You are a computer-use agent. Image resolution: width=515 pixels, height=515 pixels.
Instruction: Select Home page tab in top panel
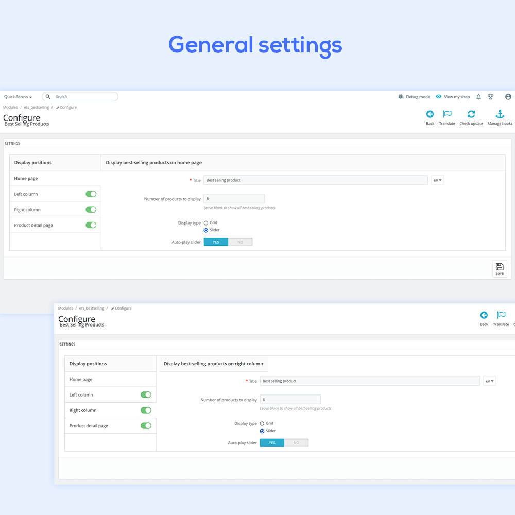(x=26, y=179)
